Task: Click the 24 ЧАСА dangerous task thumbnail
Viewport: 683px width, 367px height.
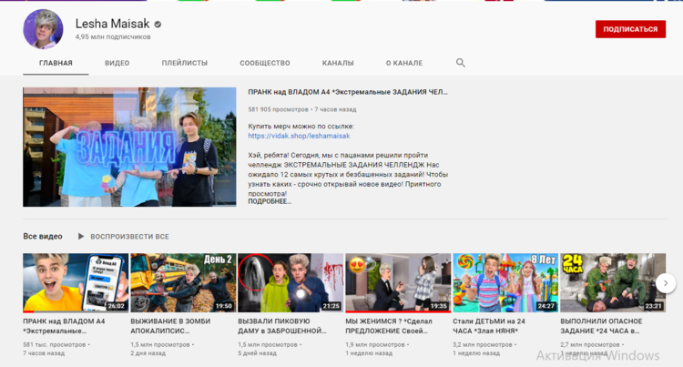Action: [612, 282]
